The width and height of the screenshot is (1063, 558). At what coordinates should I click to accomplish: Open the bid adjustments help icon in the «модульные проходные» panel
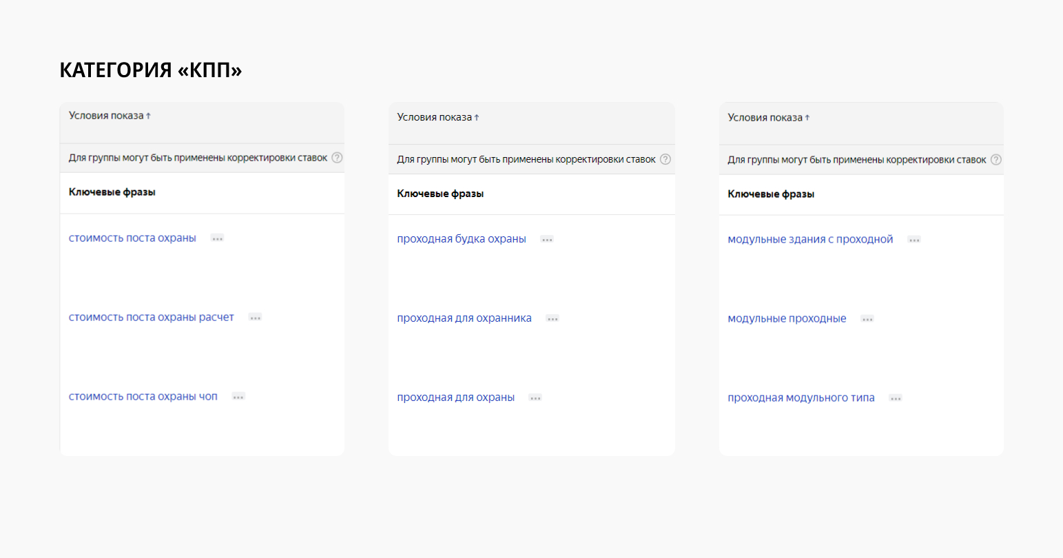(996, 160)
